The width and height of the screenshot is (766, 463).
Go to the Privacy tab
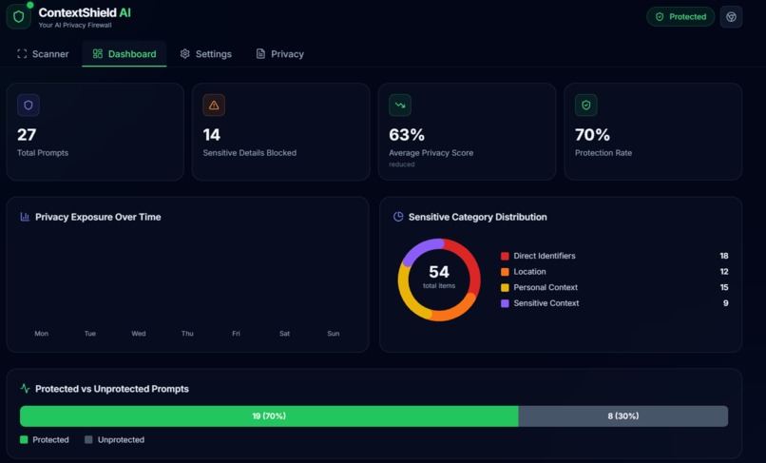click(x=280, y=54)
